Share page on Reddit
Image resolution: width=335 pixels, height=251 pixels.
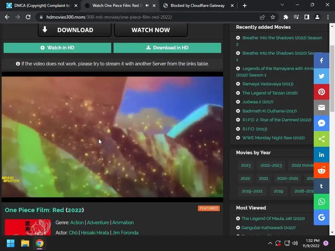pyautogui.click(x=321, y=170)
